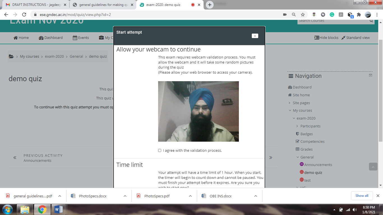Close the downloads bar
The height and width of the screenshot is (215, 383).
pyautogui.click(x=378, y=196)
